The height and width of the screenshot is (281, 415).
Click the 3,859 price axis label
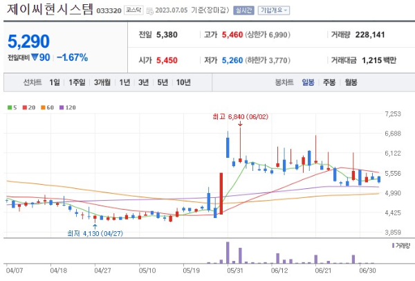[393, 233]
